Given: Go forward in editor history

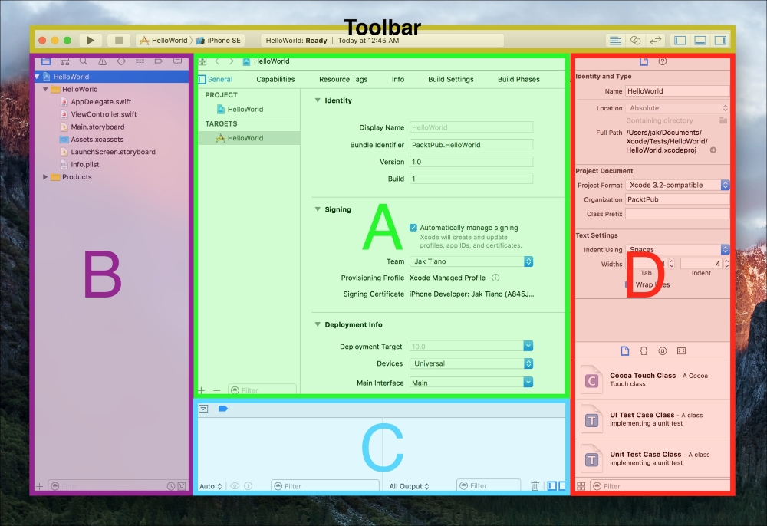Looking at the screenshot, I should click(x=232, y=61).
